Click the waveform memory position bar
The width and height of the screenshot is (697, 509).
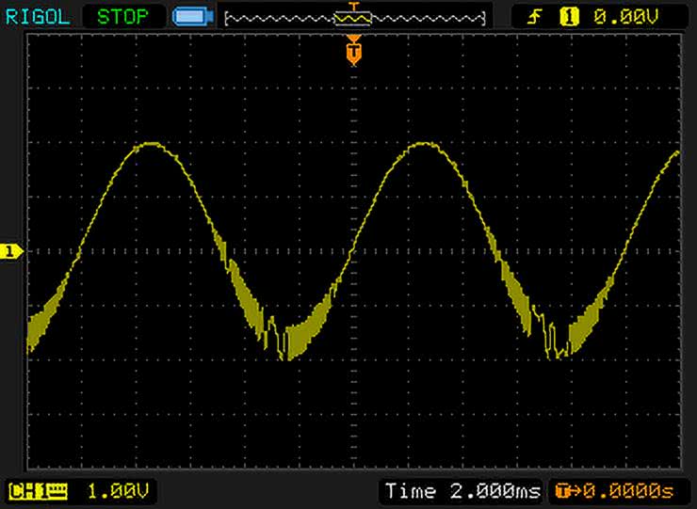354,18
